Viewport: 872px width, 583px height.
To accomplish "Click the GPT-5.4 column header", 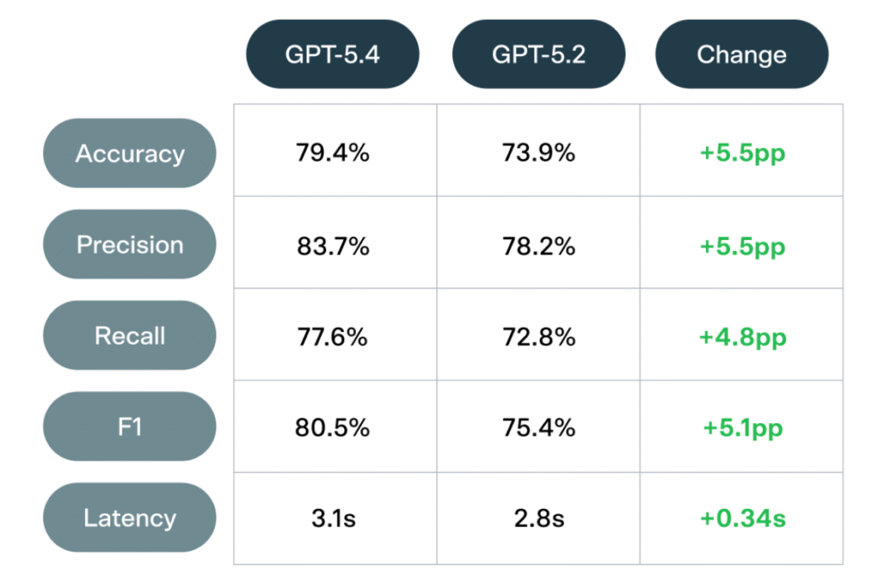I will point(333,55).
